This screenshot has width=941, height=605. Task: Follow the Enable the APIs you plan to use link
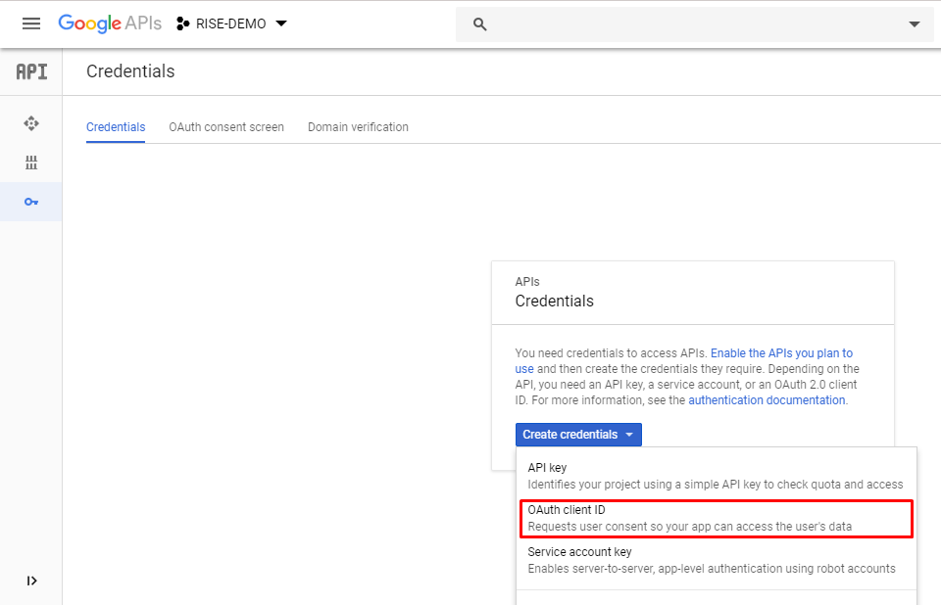pyautogui.click(x=781, y=353)
